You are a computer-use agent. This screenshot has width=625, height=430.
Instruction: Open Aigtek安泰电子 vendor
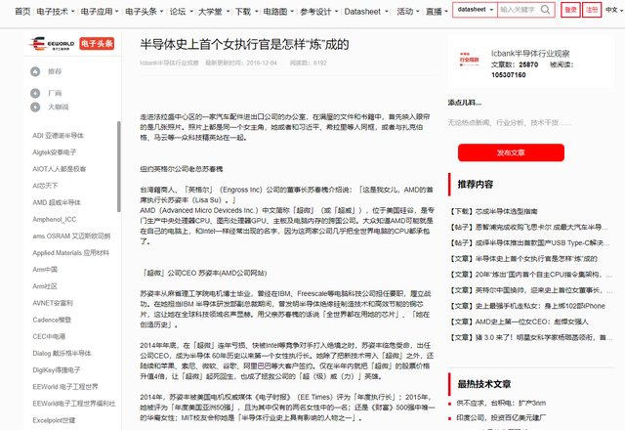(x=55, y=152)
